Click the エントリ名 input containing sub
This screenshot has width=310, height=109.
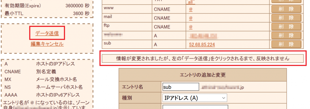click(x=181, y=87)
